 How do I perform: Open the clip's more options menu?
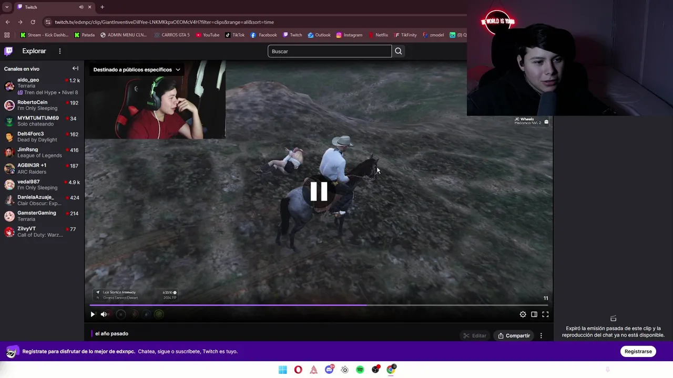coord(541,335)
